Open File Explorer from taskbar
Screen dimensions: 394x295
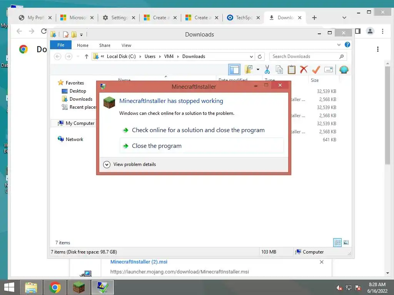(x=31, y=287)
